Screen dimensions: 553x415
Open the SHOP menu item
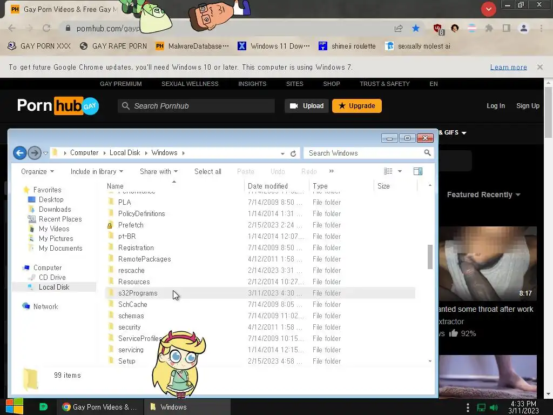332,84
